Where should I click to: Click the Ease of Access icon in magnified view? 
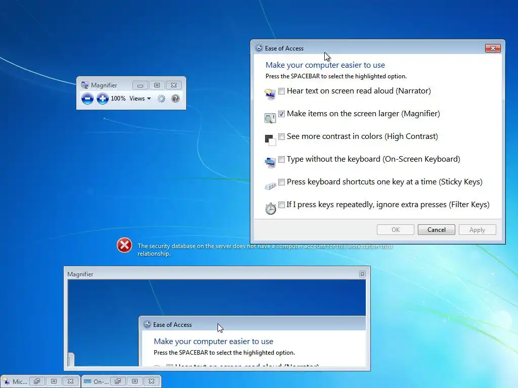tap(147, 325)
